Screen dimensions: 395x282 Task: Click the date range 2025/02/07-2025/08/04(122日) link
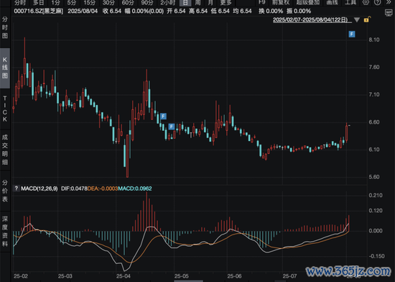click(312, 19)
